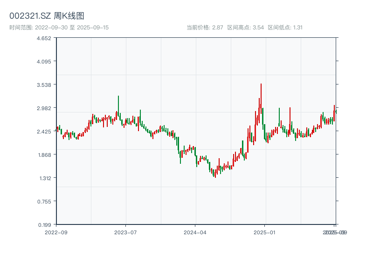Click the 2023-07 x-axis date label
373x280 pixels.
[125, 232]
